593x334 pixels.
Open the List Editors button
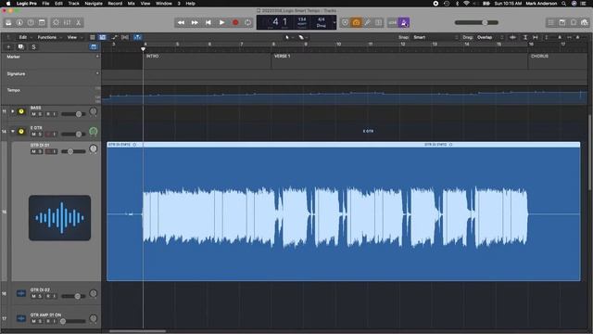pyautogui.click(x=551, y=22)
